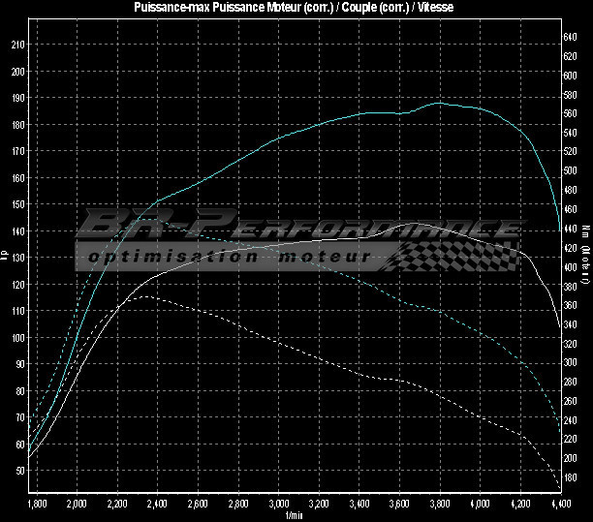The image size is (593, 522).
Task: Click the 4,400 tick on the rpm axis
Action: point(559,505)
